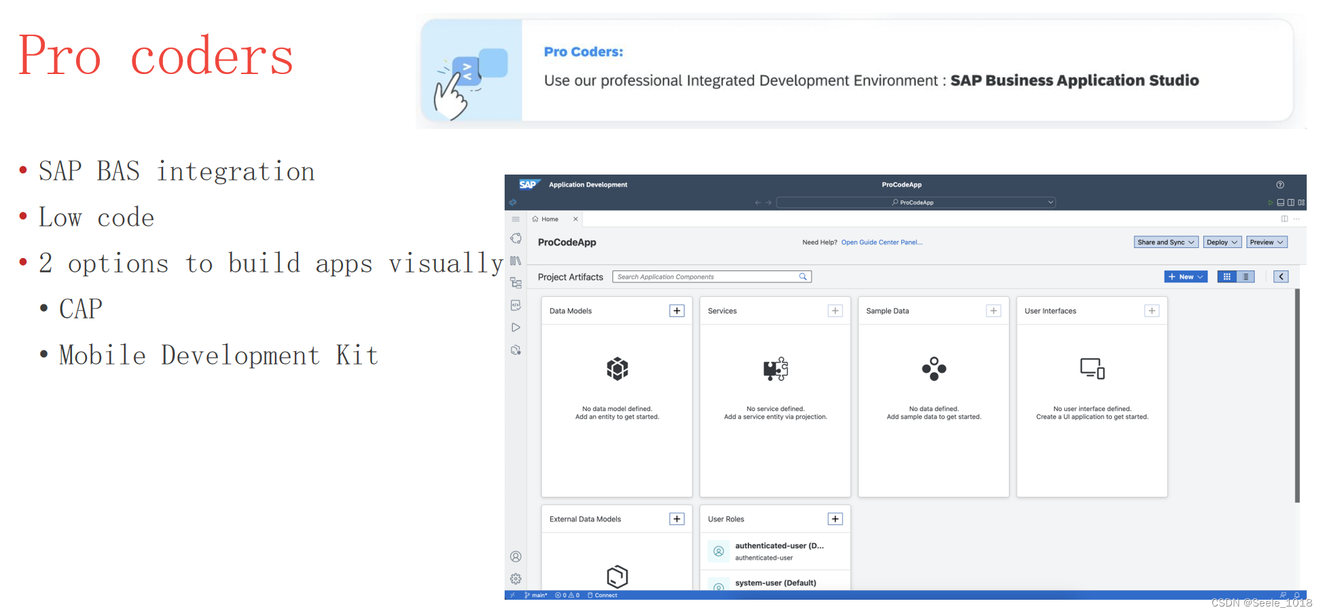This screenshot has height=614, width=1323.
Task: Click the green run icon in header
Action: pyautogui.click(x=1270, y=202)
